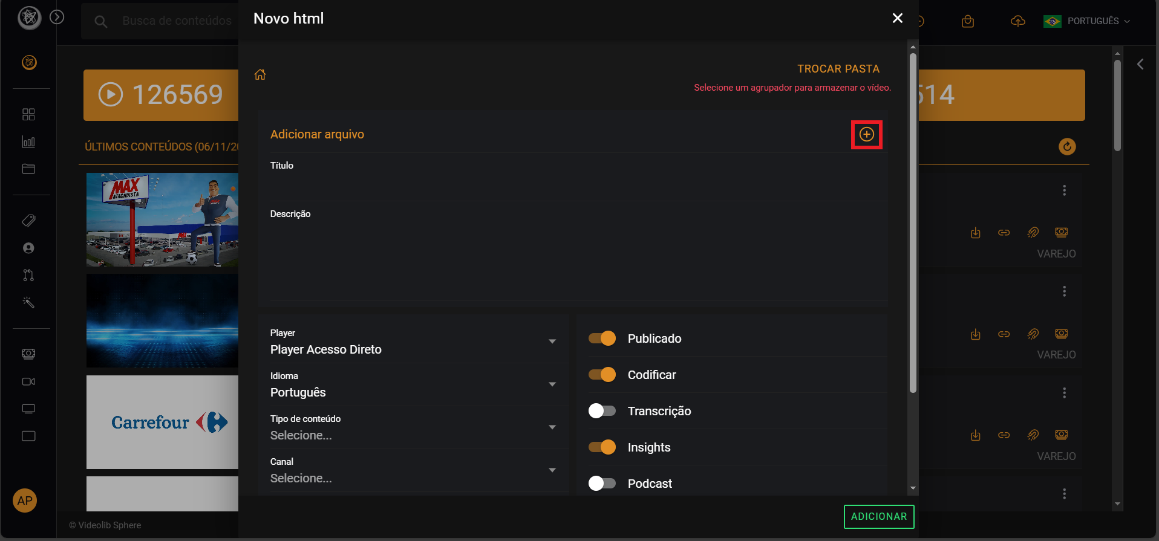The height and width of the screenshot is (541, 1159).
Task: Disable the Publicado toggle
Action: [x=602, y=339]
